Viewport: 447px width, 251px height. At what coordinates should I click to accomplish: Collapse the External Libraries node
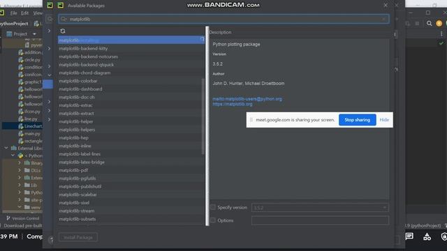point(6,148)
